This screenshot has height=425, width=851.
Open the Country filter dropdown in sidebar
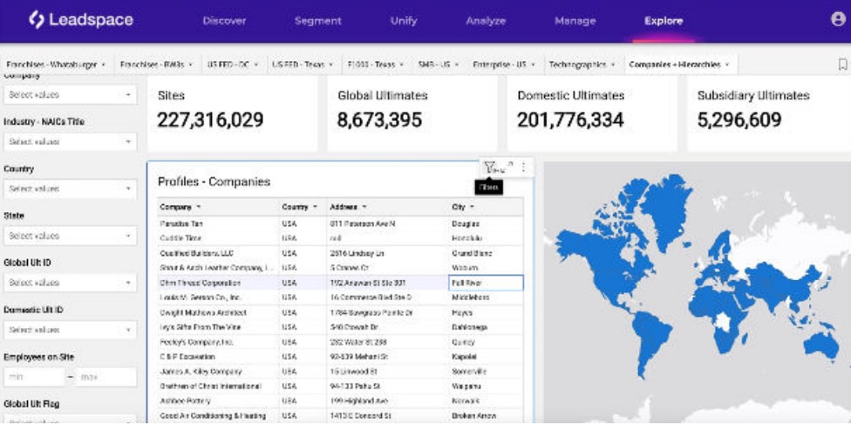pos(70,189)
